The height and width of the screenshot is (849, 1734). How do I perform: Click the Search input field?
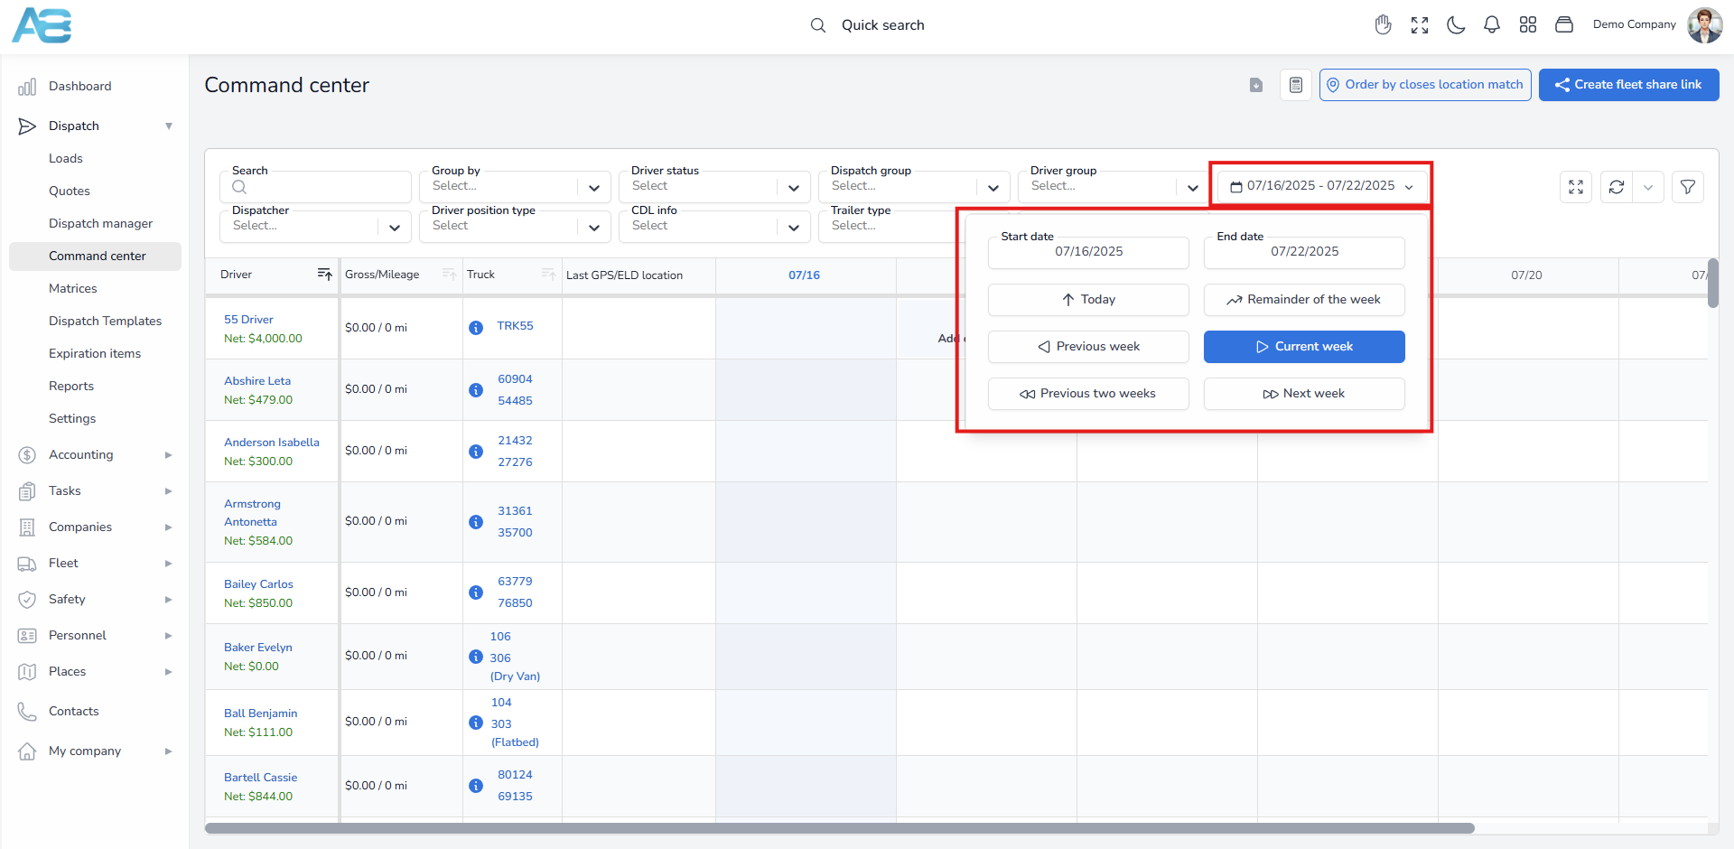point(315,187)
